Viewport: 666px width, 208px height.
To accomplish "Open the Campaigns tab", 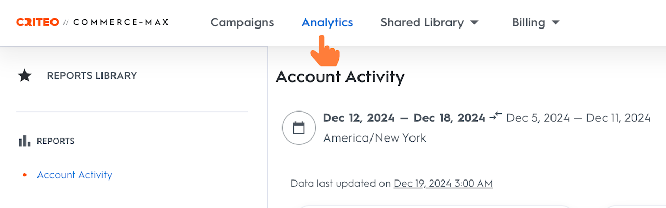I will click(x=242, y=22).
